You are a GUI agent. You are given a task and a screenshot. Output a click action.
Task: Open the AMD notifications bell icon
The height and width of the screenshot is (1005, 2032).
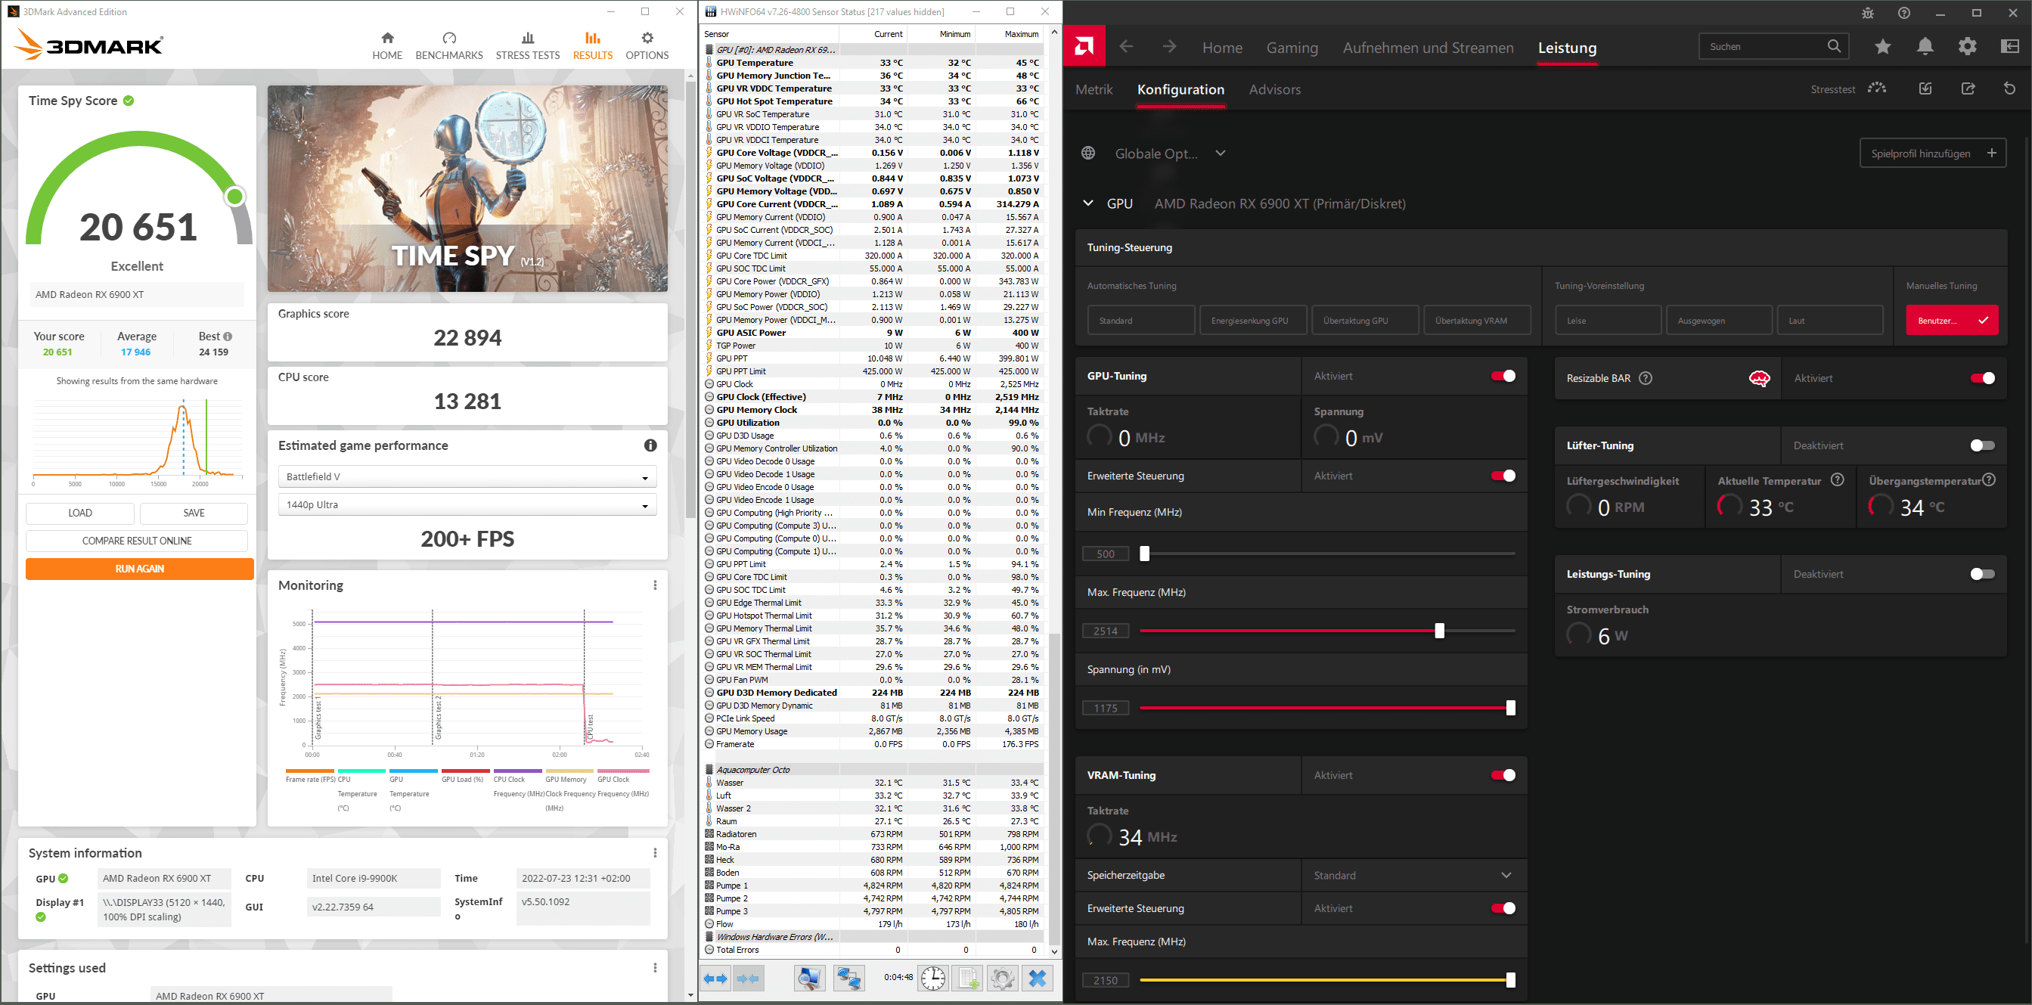tap(1925, 47)
